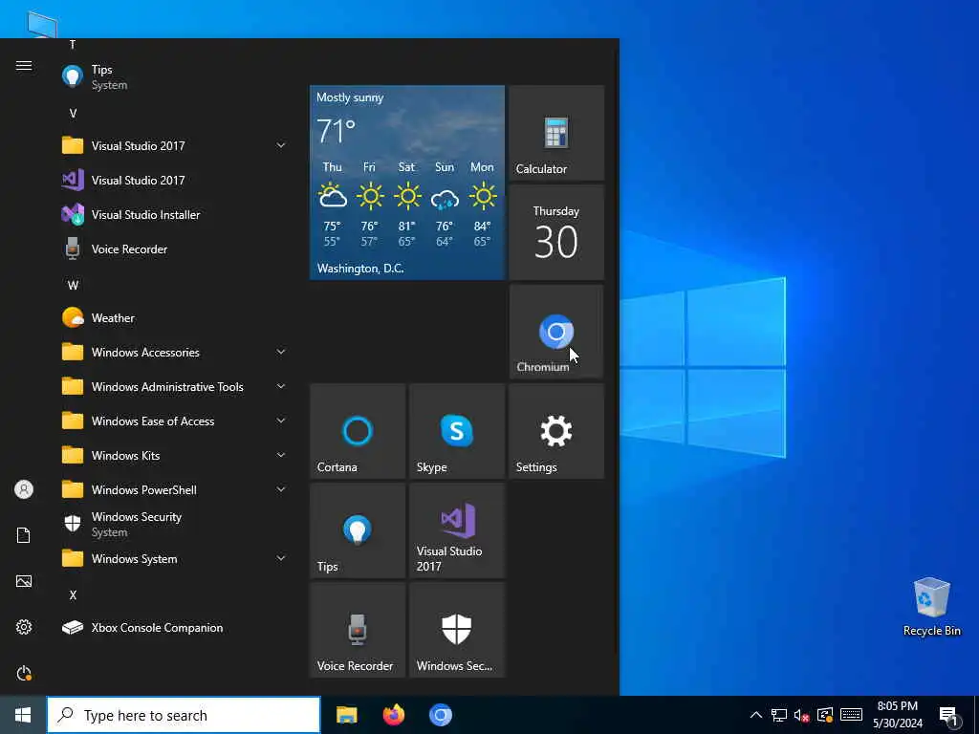Viewport: 979px width, 734px height.
Task: Open the Cortana tile
Action: pos(358,431)
